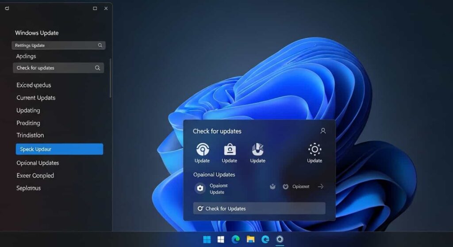Click the third Update icon with shield shape
This screenshot has height=247, width=453.
[x=257, y=149]
